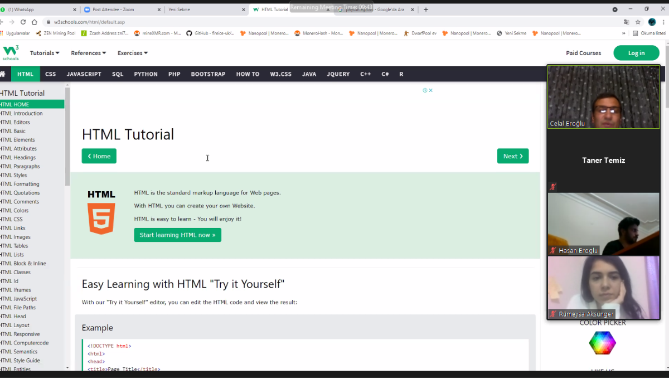
Task: Select SQL in the top navbar
Action: coord(118,74)
